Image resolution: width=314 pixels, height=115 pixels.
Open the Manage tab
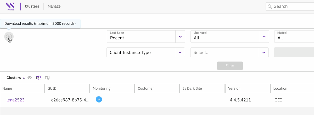[x=54, y=7]
